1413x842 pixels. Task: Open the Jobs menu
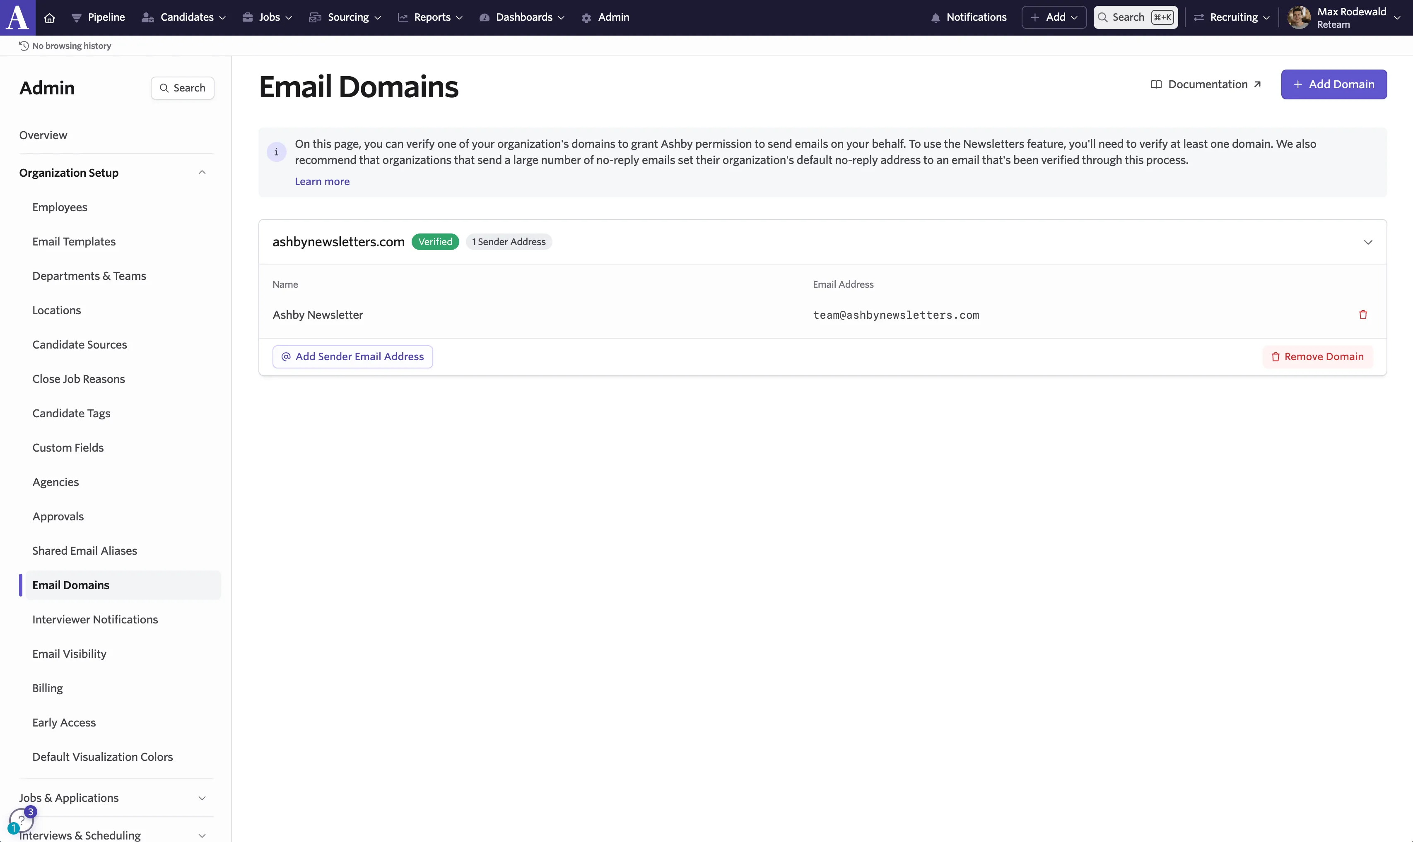[x=267, y=17]
